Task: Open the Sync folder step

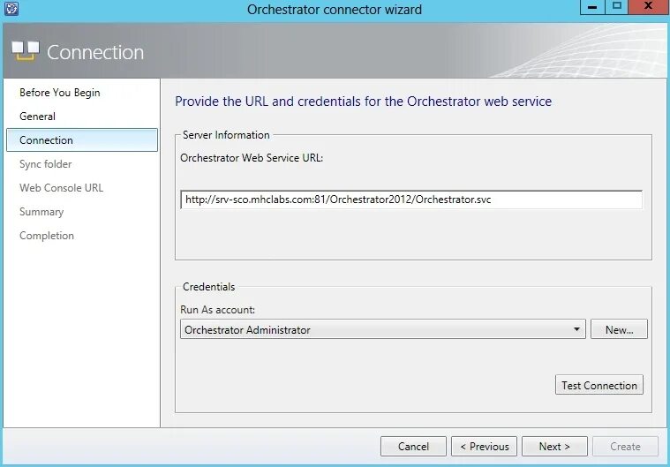Action: [x=46, y=164]
